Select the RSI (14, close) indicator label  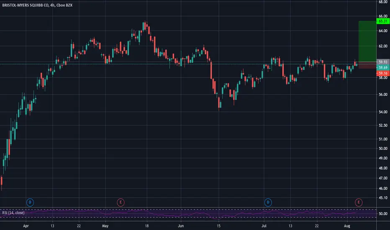[13, 213]
